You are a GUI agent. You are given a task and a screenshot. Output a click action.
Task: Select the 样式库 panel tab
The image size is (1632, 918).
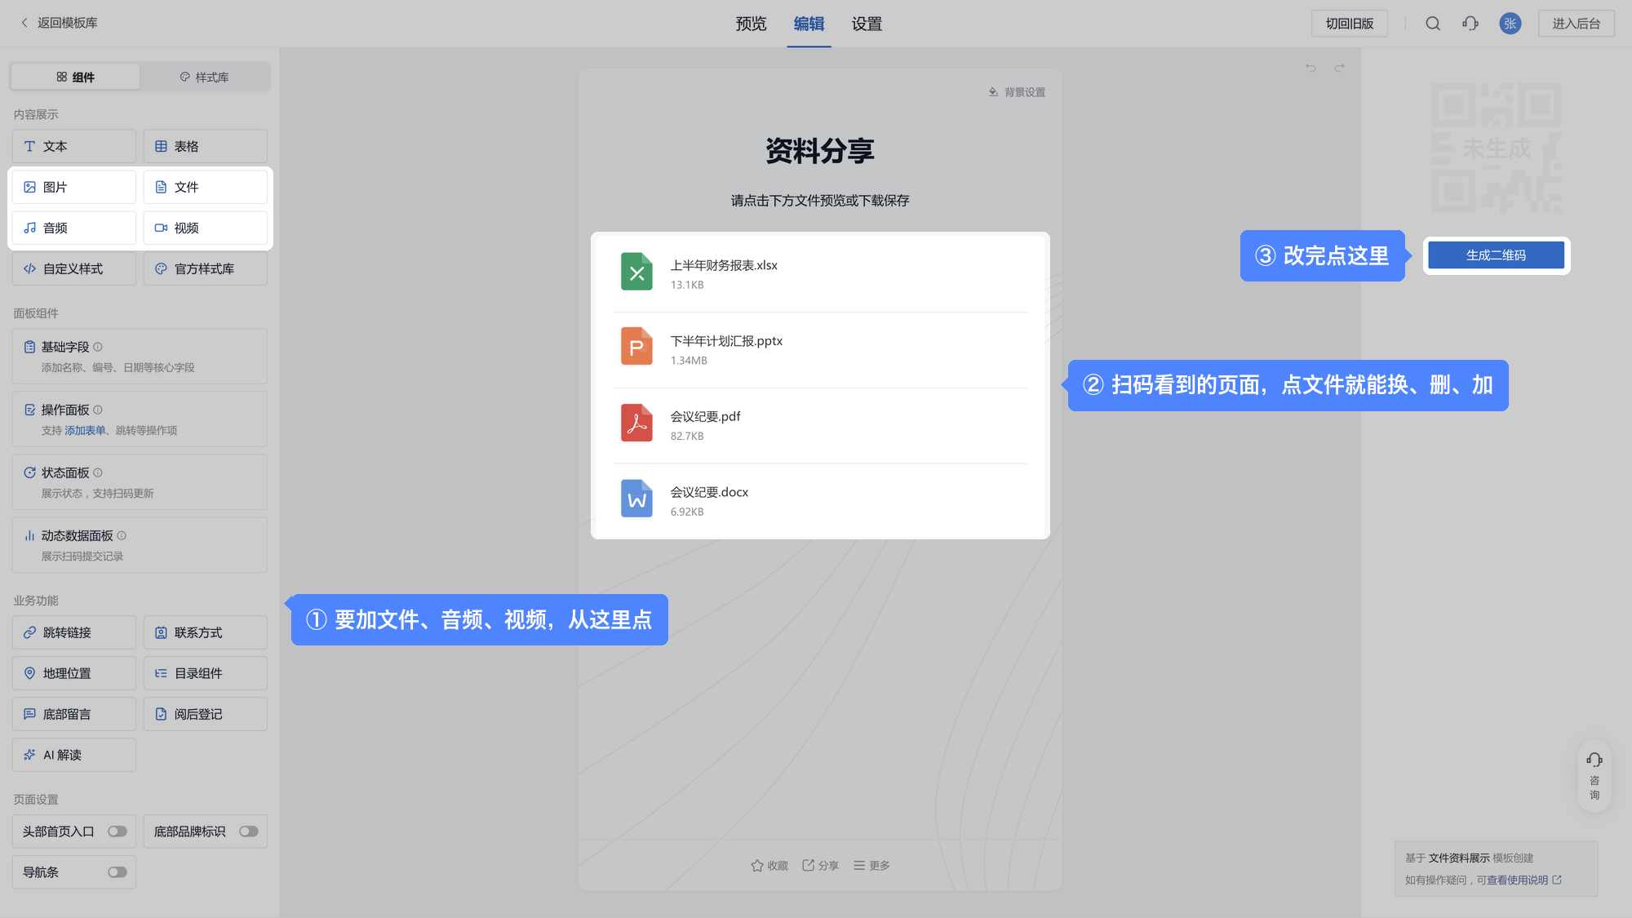[205, 77]
